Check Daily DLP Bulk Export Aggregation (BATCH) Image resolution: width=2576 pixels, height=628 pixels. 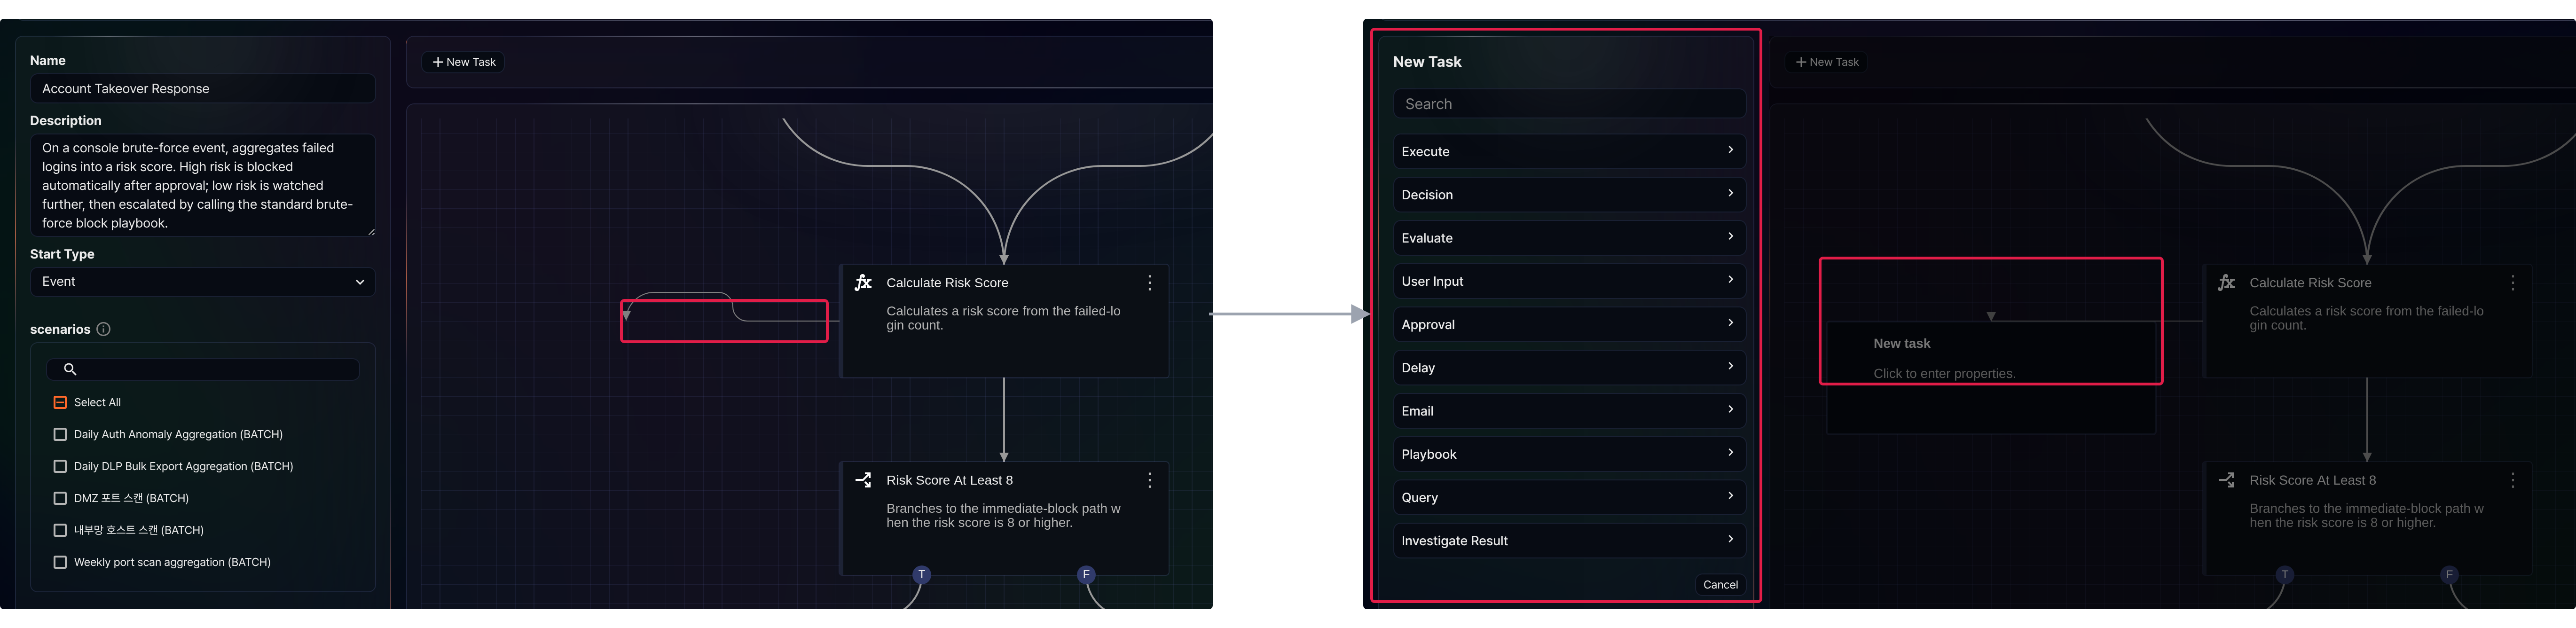(60, 466)
